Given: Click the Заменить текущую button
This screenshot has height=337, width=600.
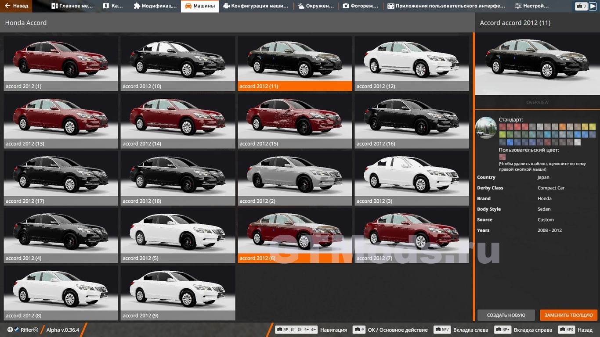Looking at the screenshot, I should [x=569, y=315].
